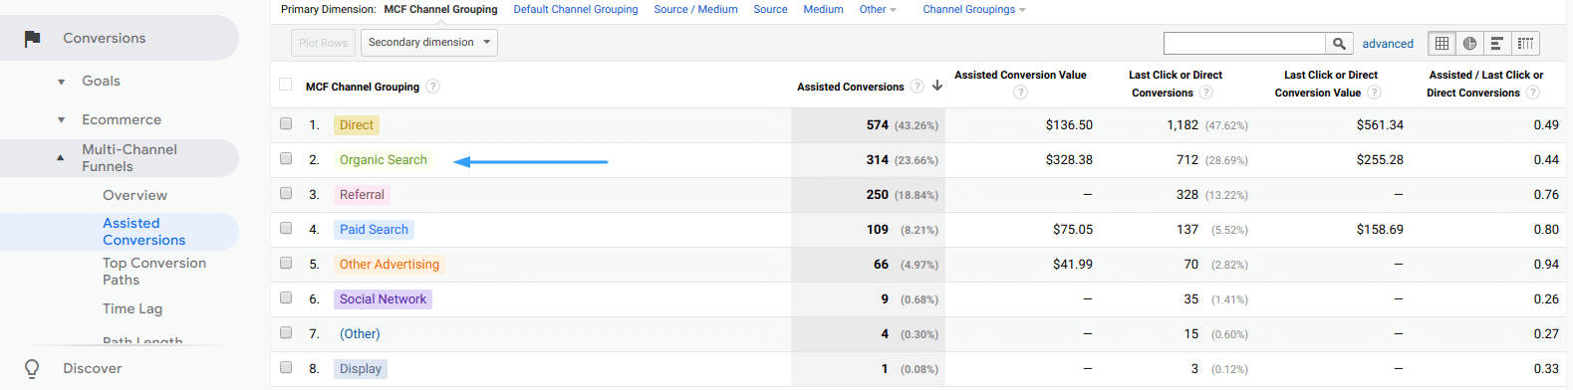Open the Channel Groupings dropdown

tap(973, 9)
